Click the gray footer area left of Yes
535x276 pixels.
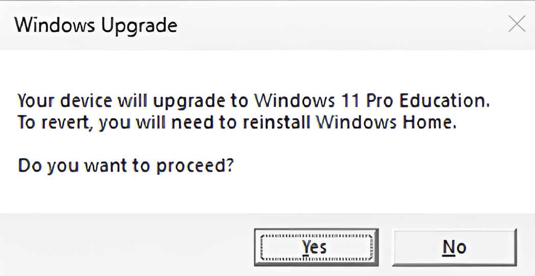[126, 245]
